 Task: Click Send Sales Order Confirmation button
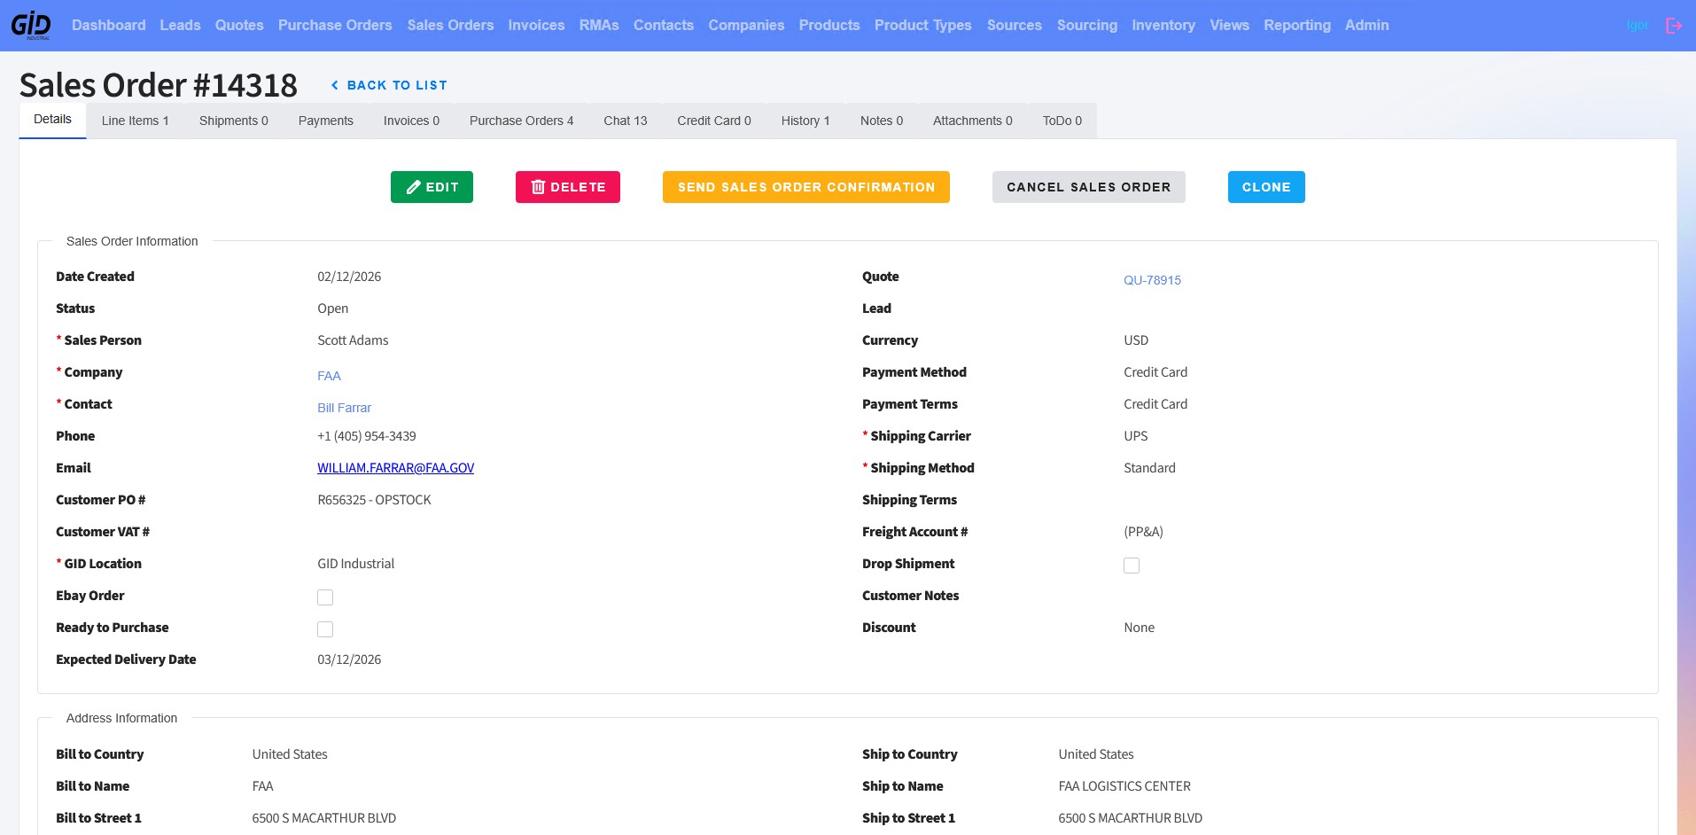click(806, 187)
